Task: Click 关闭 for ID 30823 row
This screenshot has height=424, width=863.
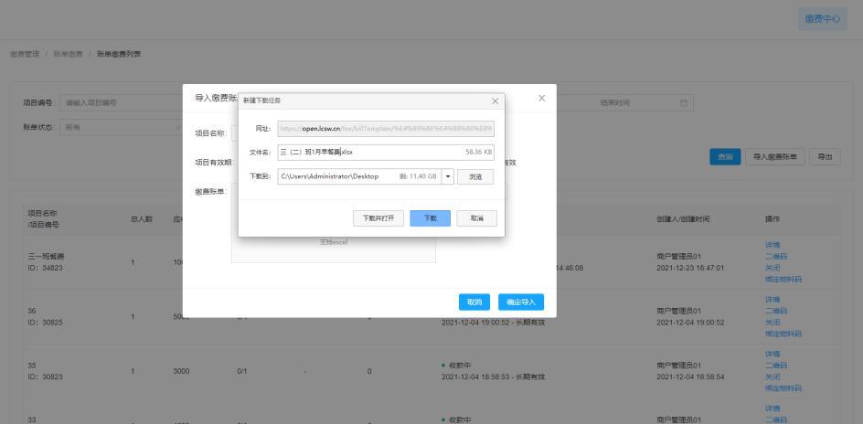Action: [772, 376]
